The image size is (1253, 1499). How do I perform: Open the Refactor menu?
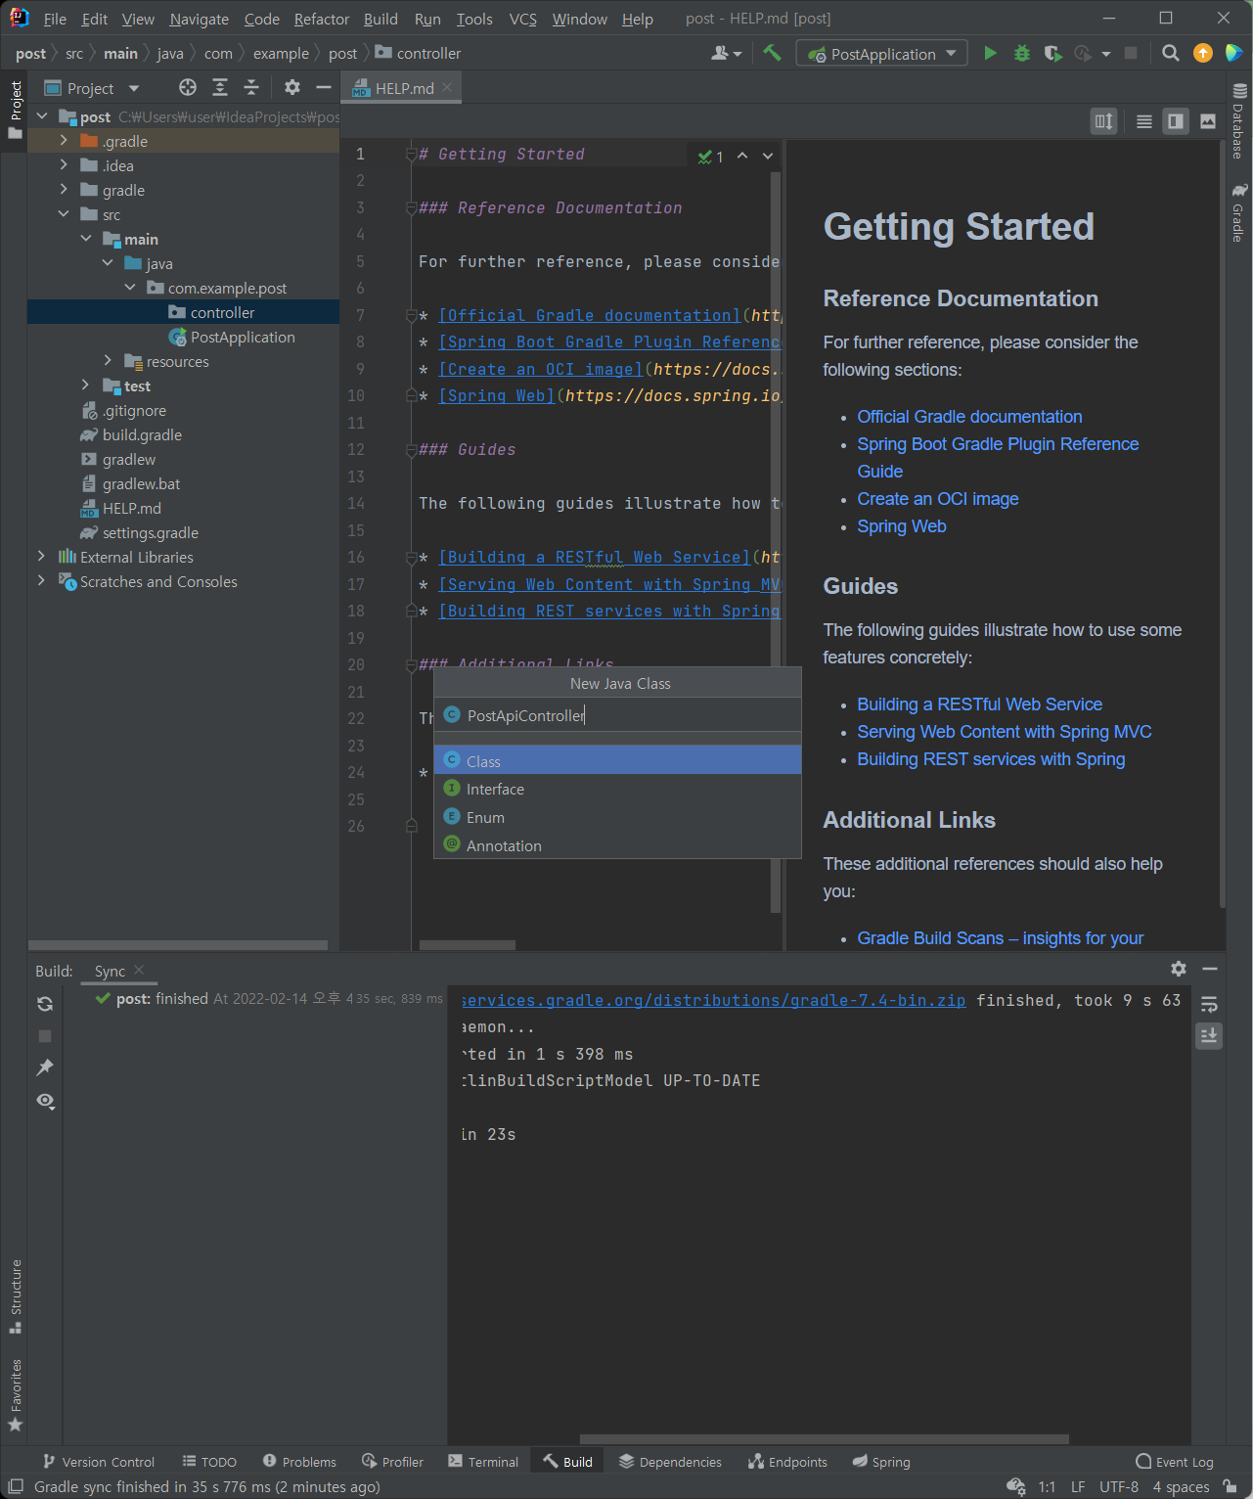321,19
